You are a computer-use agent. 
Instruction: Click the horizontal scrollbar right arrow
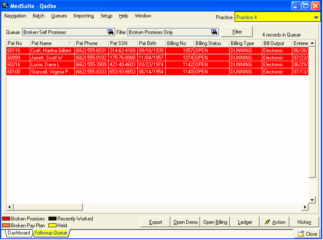tap(305, 207)
